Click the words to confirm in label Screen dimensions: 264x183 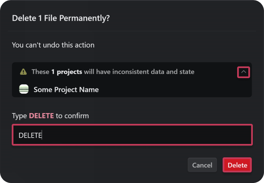point(72,116)
